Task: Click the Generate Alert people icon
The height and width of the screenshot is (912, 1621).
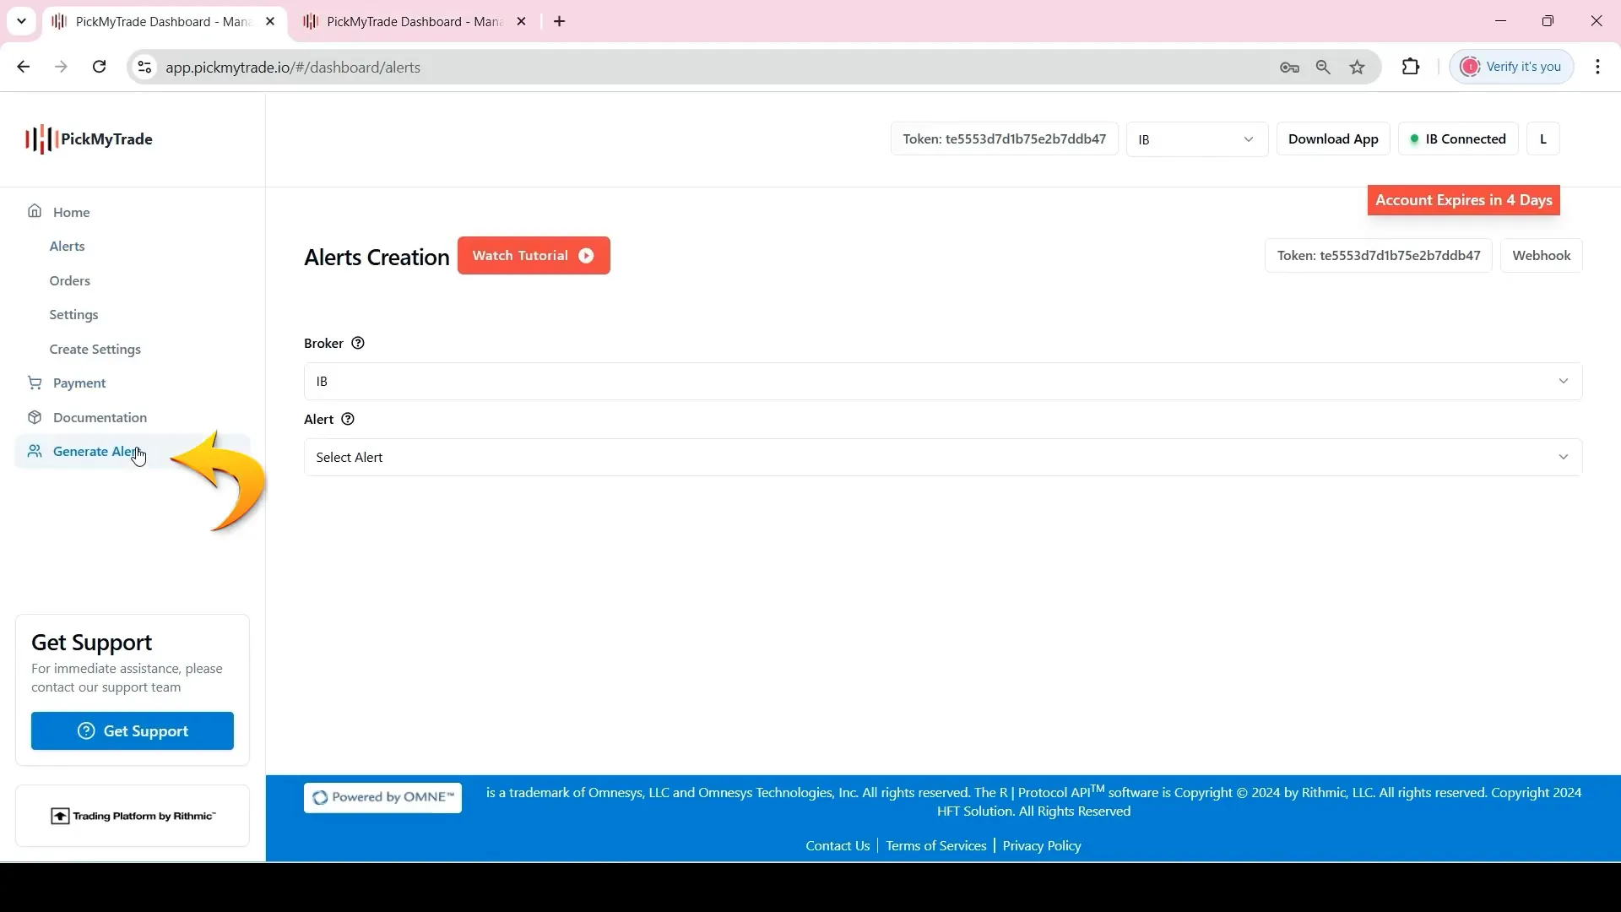Action: pyautogui.click(x=35, y=451)
